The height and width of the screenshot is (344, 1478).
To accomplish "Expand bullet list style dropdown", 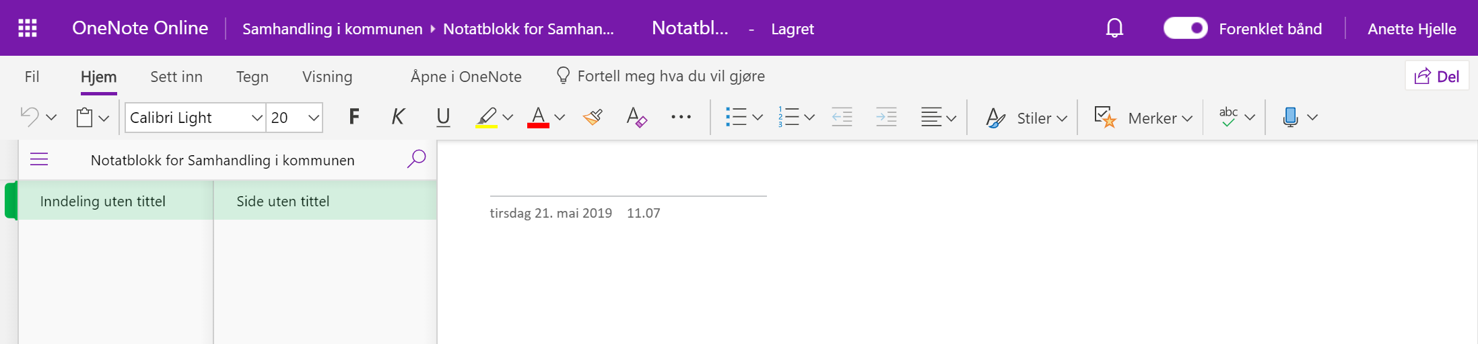I will click(758, 118).
